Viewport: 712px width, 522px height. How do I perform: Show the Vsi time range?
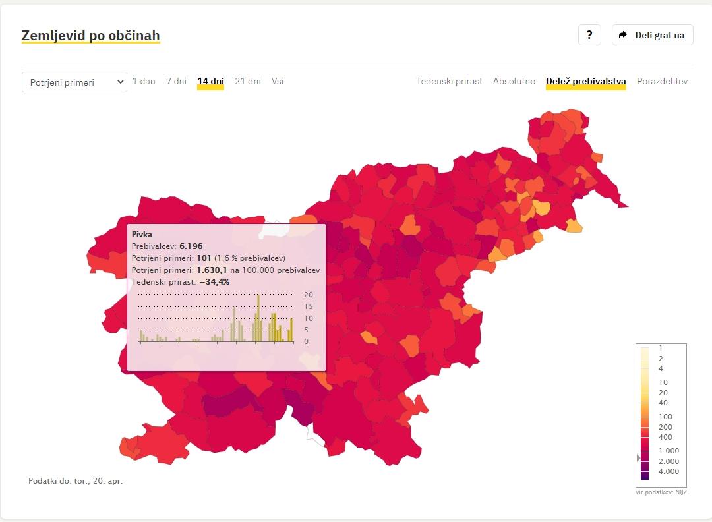278,81
